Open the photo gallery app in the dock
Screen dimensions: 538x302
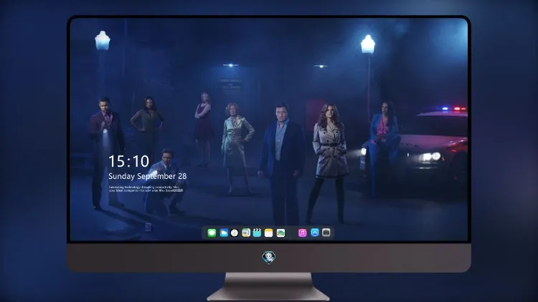[280, 233]
